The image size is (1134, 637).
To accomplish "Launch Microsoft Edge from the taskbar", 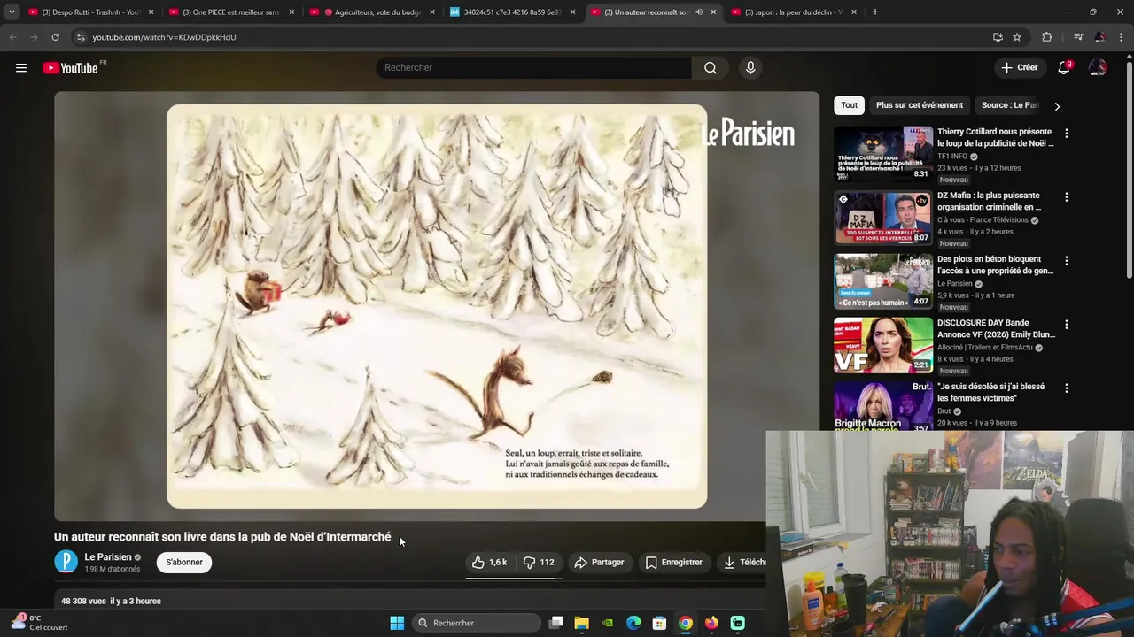I will coord(633,623).
